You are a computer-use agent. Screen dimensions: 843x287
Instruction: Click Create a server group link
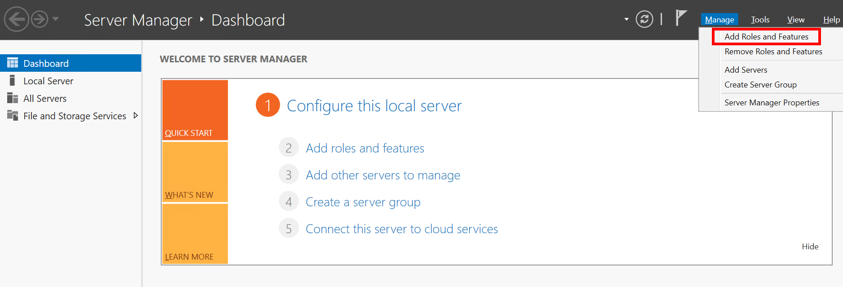[x=363, y=202]
